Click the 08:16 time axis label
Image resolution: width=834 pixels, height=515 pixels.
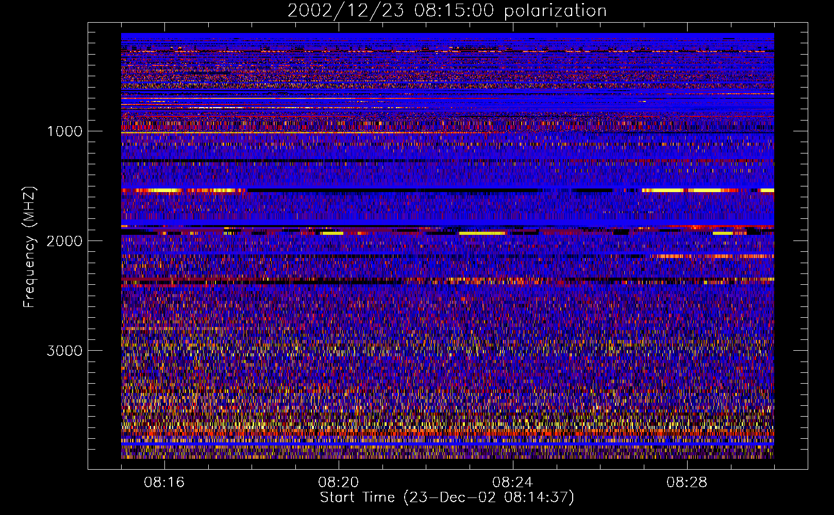[x=164, y=483]
